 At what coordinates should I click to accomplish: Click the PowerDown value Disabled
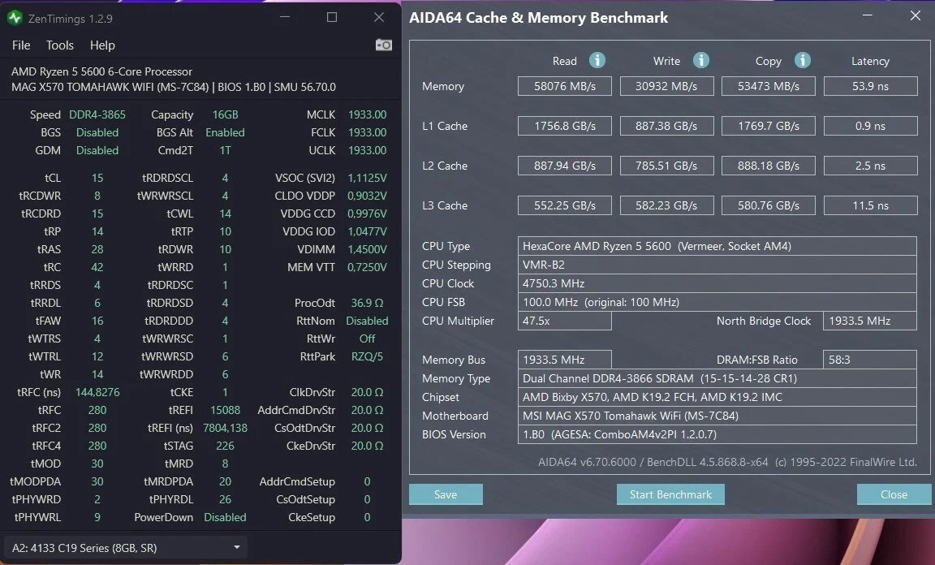225,517
